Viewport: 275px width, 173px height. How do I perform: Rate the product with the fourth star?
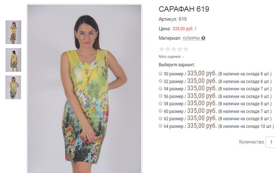click(x=180, y=49)
